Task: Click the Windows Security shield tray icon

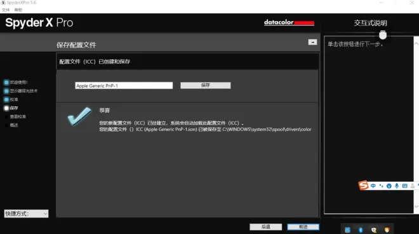Action: click(373, 230)
